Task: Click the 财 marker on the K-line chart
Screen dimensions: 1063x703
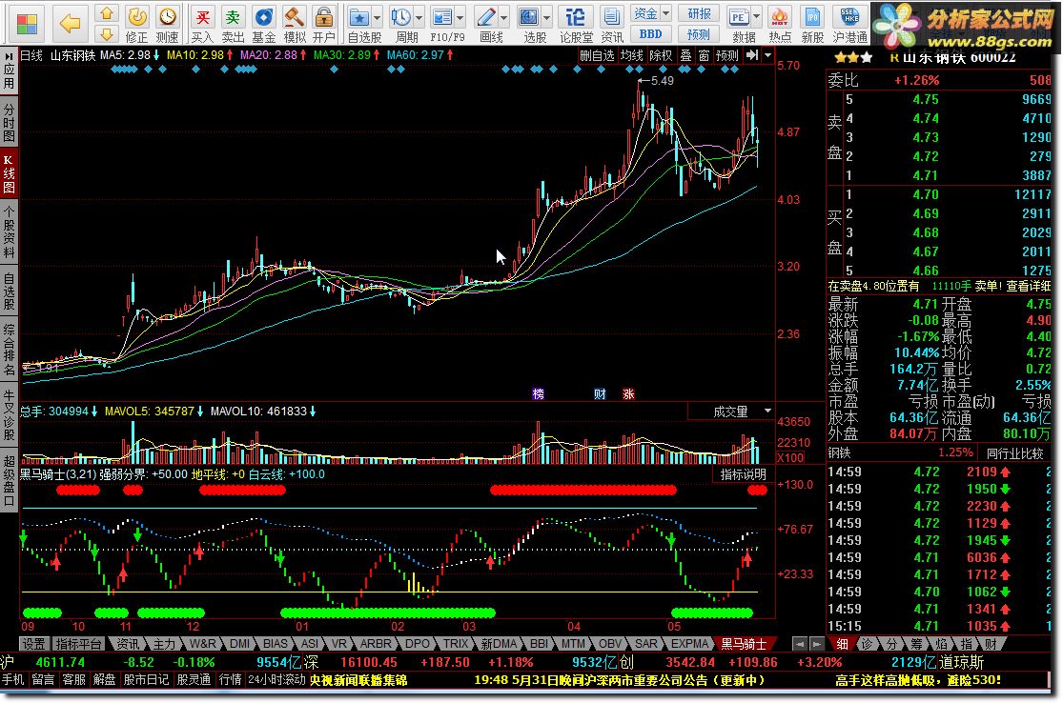Action: coord(600,393)
